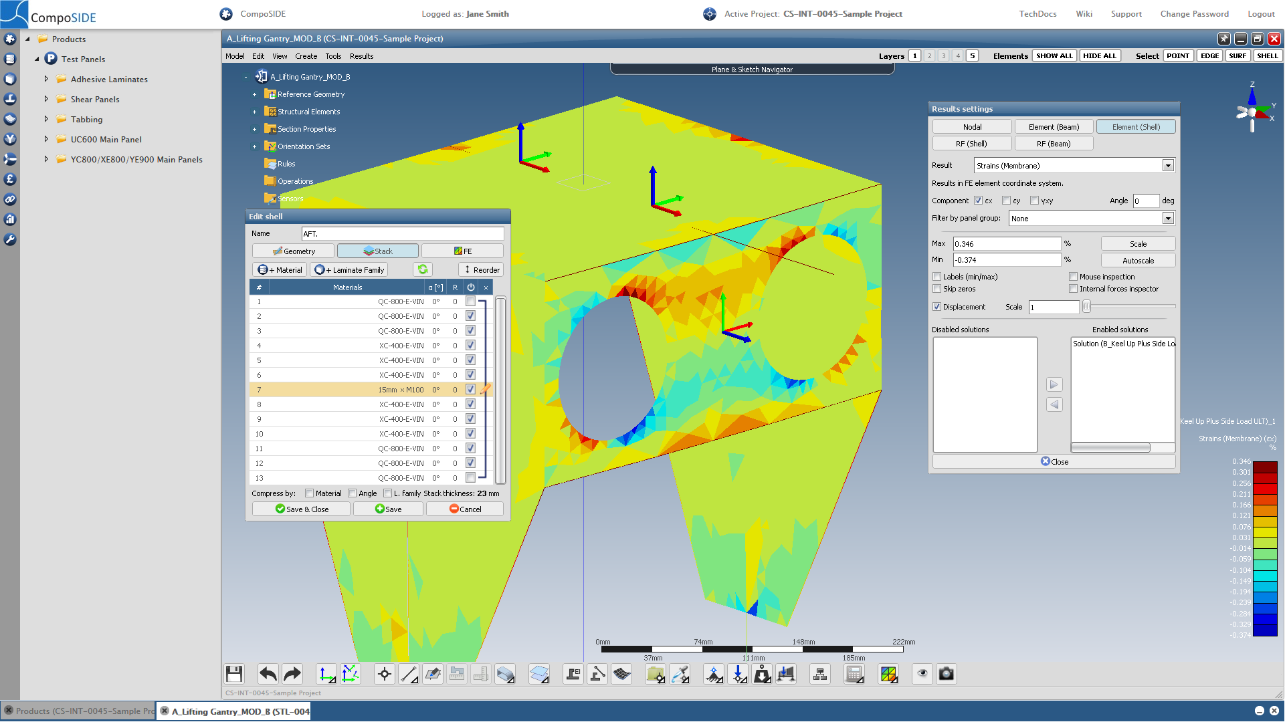
Task: Click the Max strain value input field
Action: (x=1007, y=244)
